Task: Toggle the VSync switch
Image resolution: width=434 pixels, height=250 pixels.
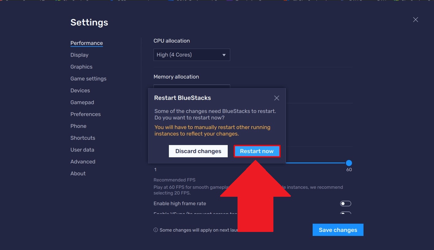Action: pyautogui.click(x=345, y=214)
